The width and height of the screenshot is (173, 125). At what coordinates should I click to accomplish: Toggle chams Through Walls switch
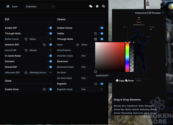[101, 39]
